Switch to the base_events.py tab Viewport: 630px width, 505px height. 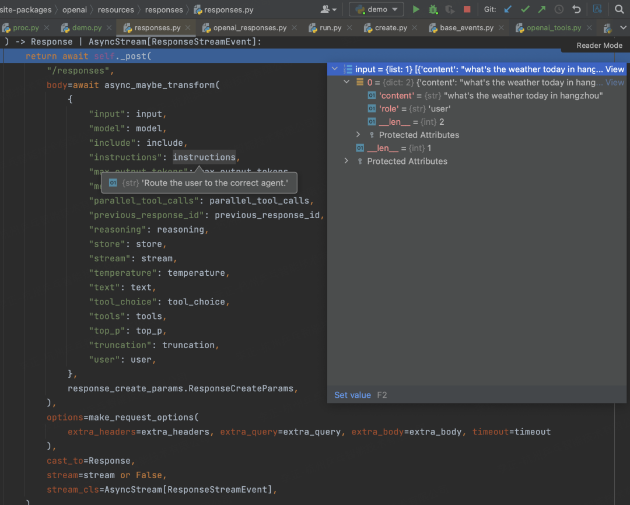(x=466, y=28)
